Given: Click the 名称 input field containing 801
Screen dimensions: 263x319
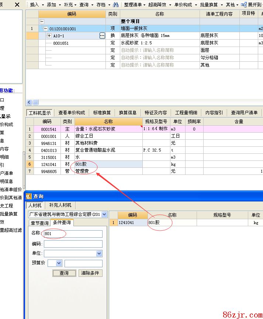Looking at the screenshot, I should coord(73,234).
